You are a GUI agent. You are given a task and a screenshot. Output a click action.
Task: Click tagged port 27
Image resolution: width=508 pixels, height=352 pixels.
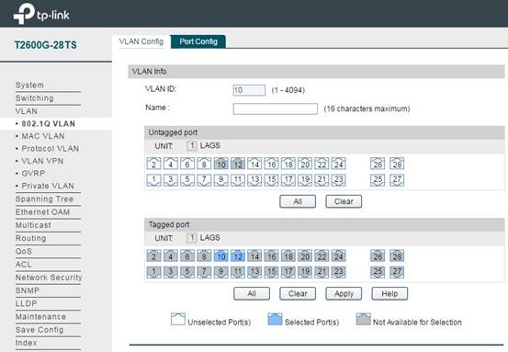tap(397, 272)
